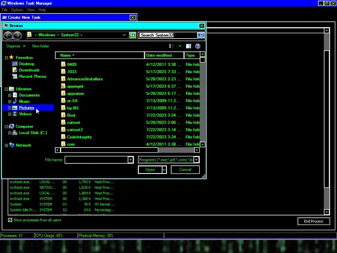The height and width of the screenshot is (253, 337).
Task: Open Task Manager's File menu
Action: pyautogui.click(x=5, y=10)
